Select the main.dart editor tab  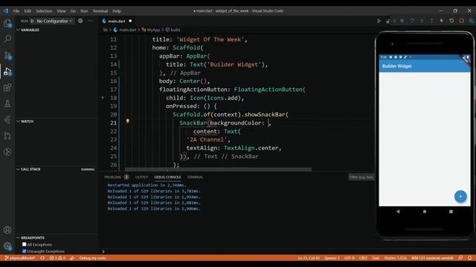pos(117,21)
